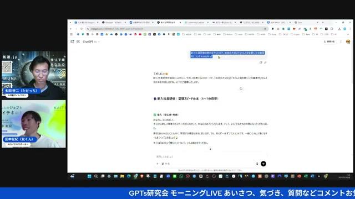The image size is (355, 199).
Task: Click the 導入 section heading text
Action: pos(166,114)
